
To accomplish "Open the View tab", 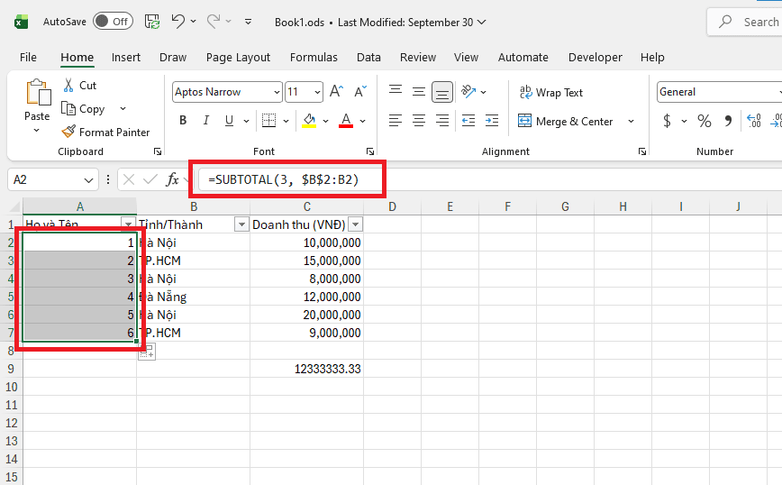I will click(x=466, y=58).
